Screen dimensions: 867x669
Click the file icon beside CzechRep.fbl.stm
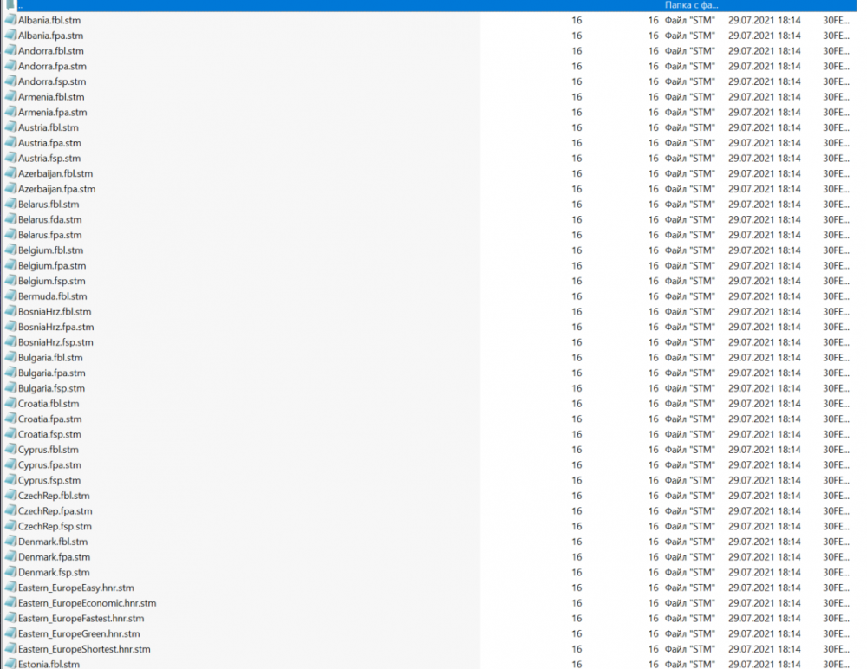pyautogui.click(x=10, y=496)
